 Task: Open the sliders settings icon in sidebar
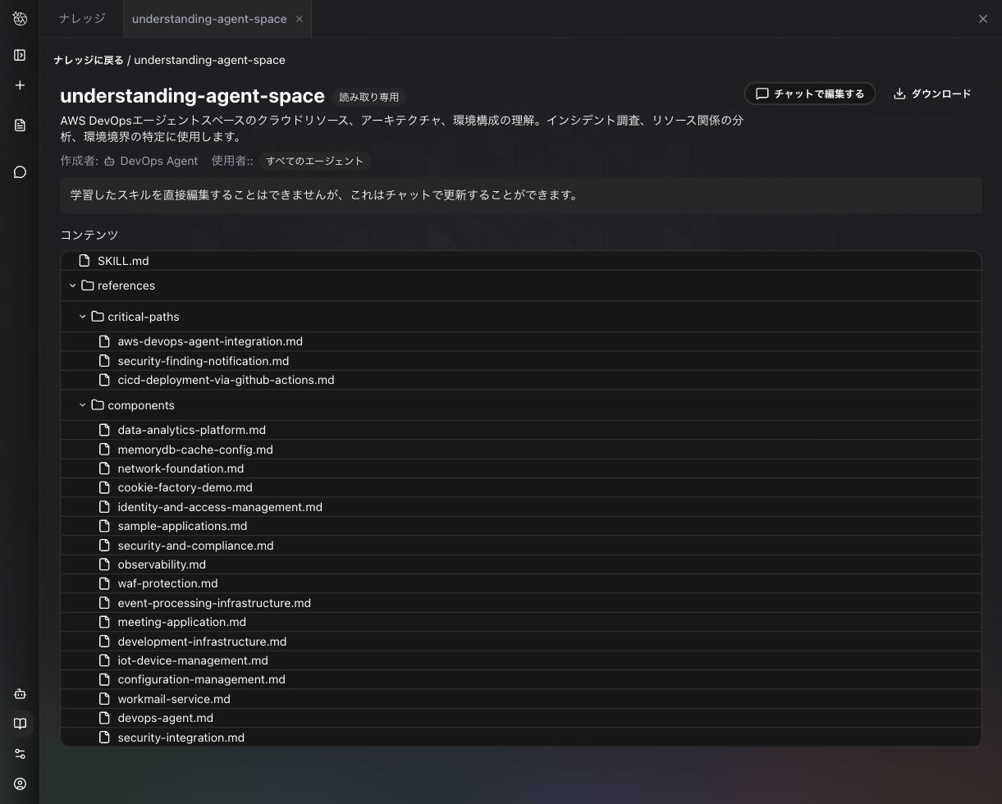click(x=20, y=754)
